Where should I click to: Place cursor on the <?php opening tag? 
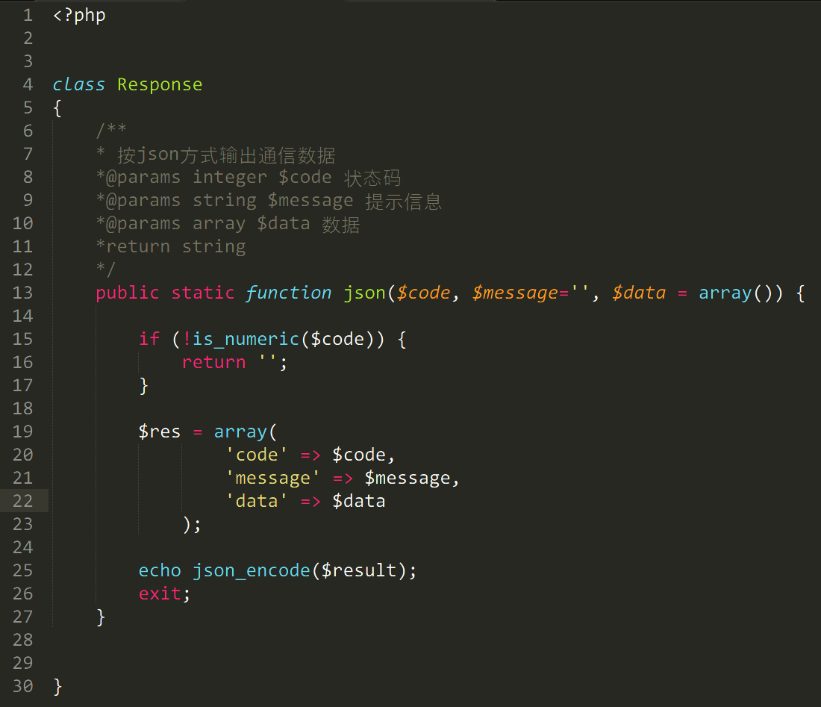point(79,15)
